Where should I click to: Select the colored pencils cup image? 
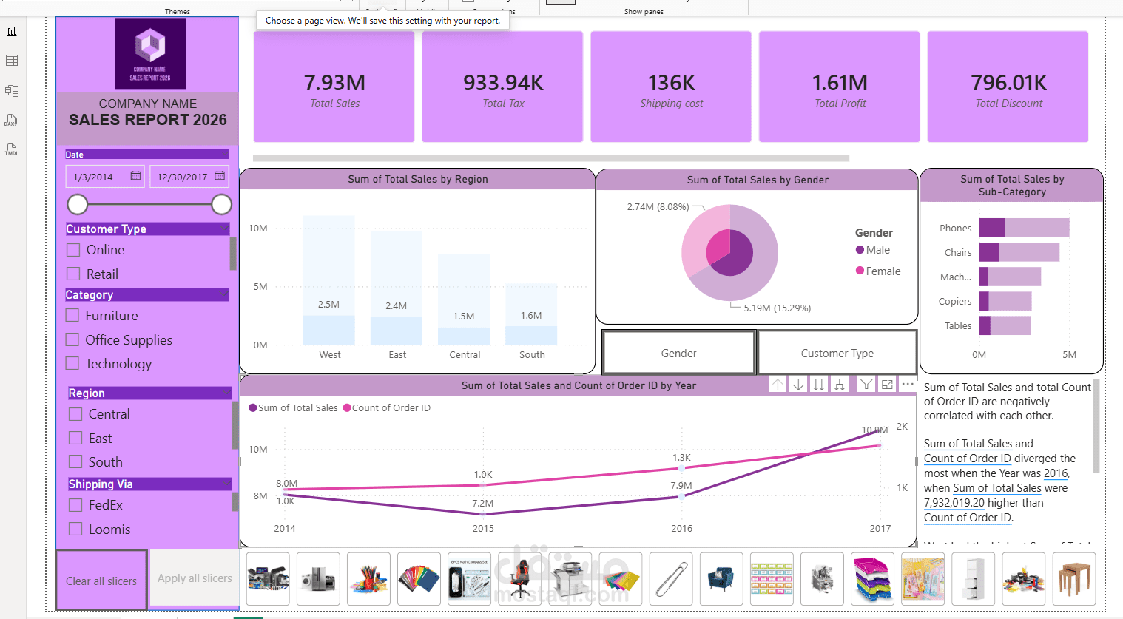click(x=368, y=579)
